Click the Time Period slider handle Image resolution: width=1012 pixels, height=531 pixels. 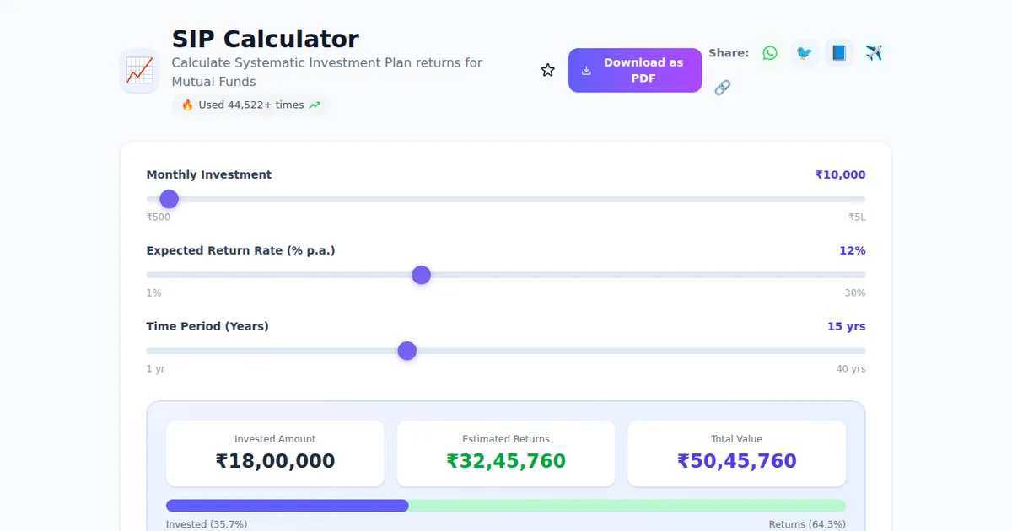tap(407, 351)
